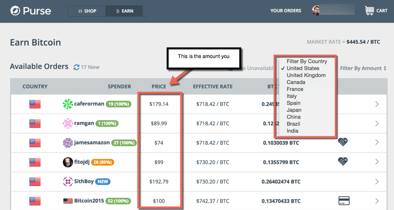Select China in country filter
The height and width of the screenshot is (210, 394).
click(294, 117)
